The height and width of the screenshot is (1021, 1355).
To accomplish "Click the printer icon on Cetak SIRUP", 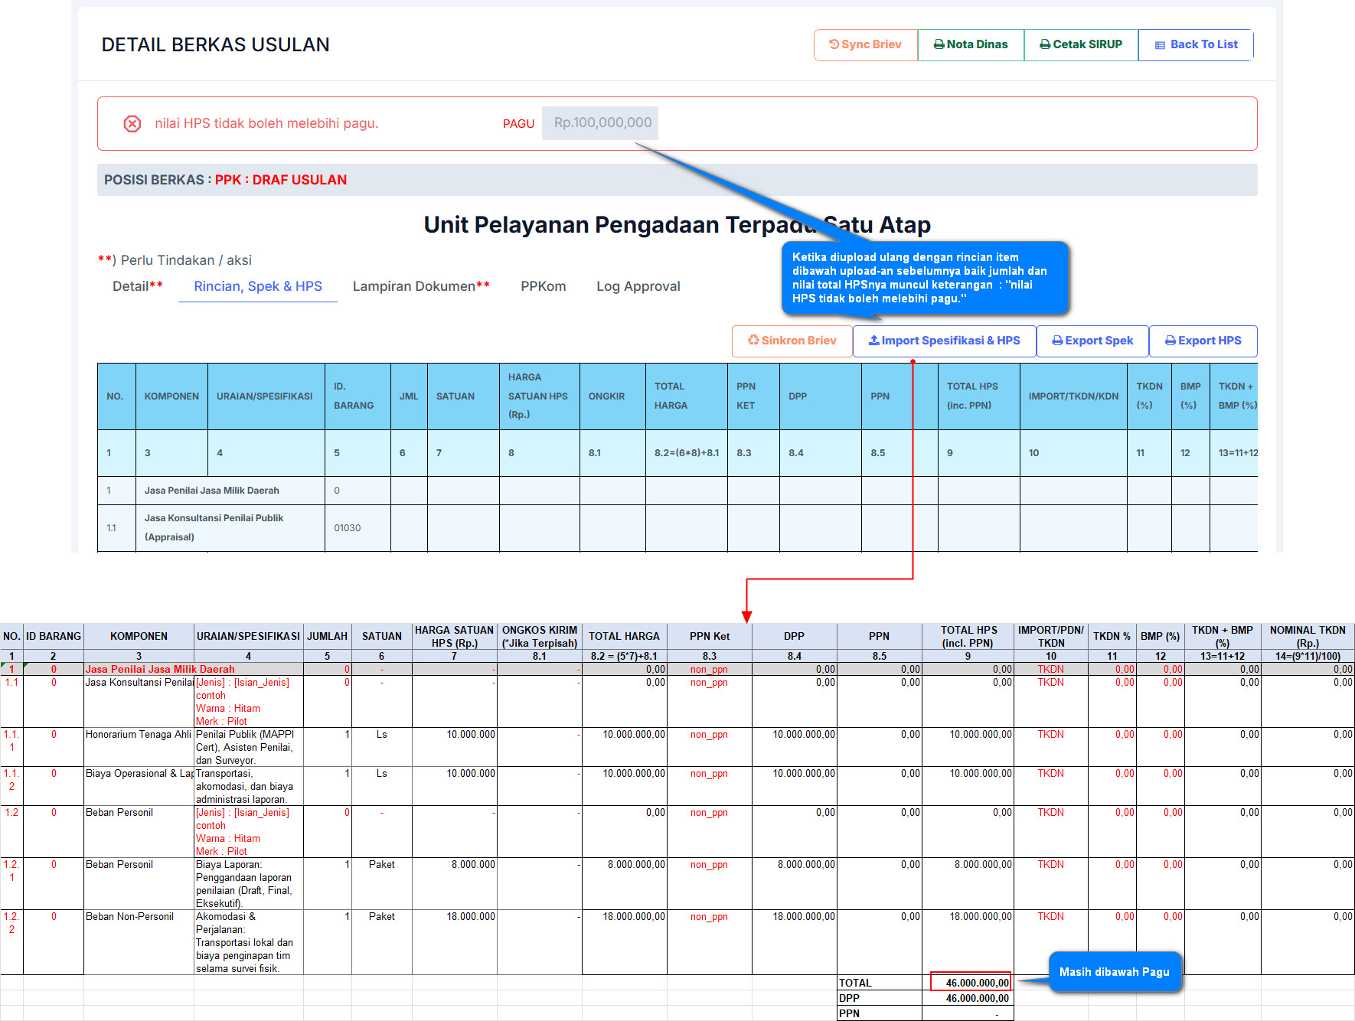I will tap(1044, 44).
